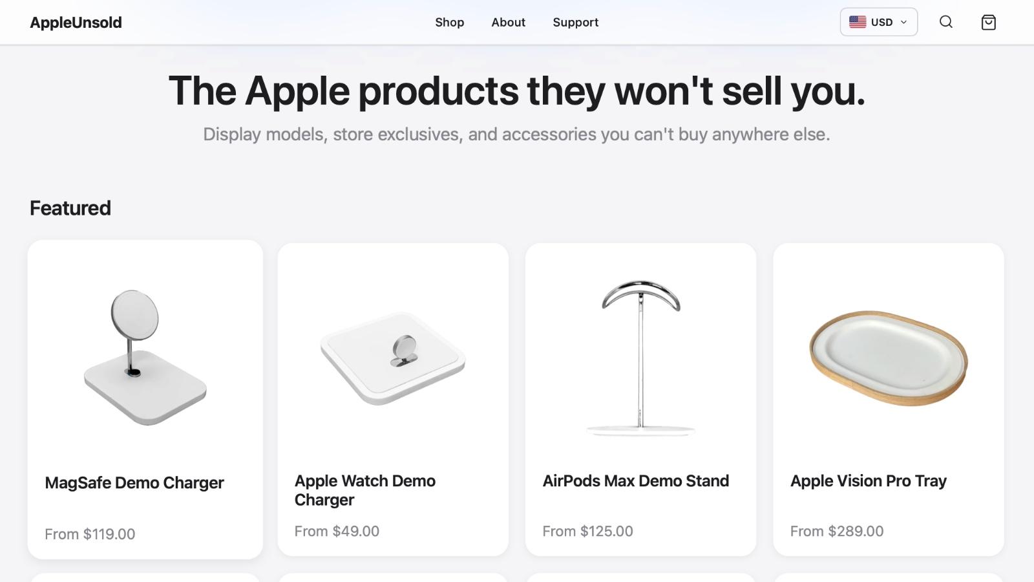Open the search icon in the header
Screen dimensions: 1034x582
click(945, 22)
